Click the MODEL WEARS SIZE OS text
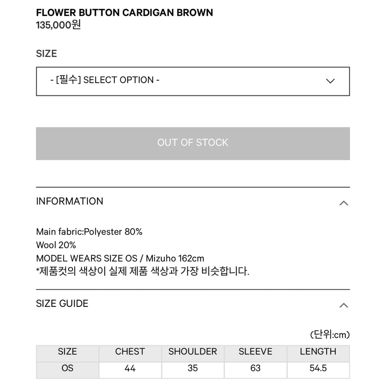Viewport: 386px width, 386px height. pos(86,258)
